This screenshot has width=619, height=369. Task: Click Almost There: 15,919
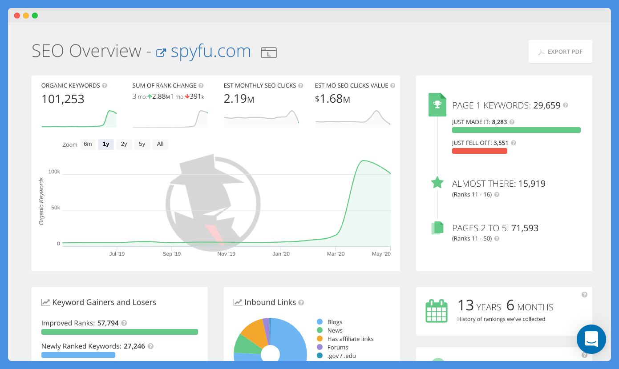tap(499, 184)
